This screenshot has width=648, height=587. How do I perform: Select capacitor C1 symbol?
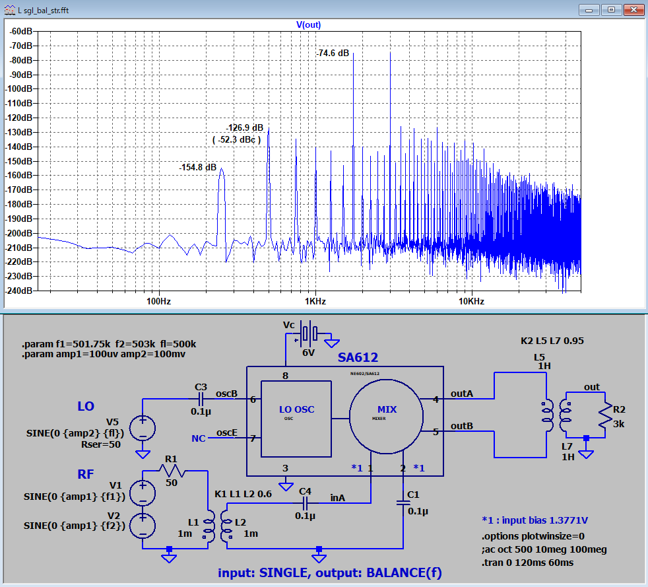[x=403, y=502]
